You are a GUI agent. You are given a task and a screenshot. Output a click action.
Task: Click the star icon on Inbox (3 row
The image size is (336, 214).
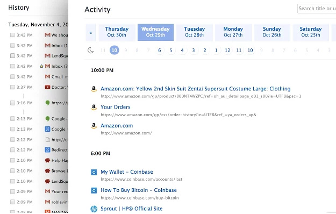click(x=41, y=67)
